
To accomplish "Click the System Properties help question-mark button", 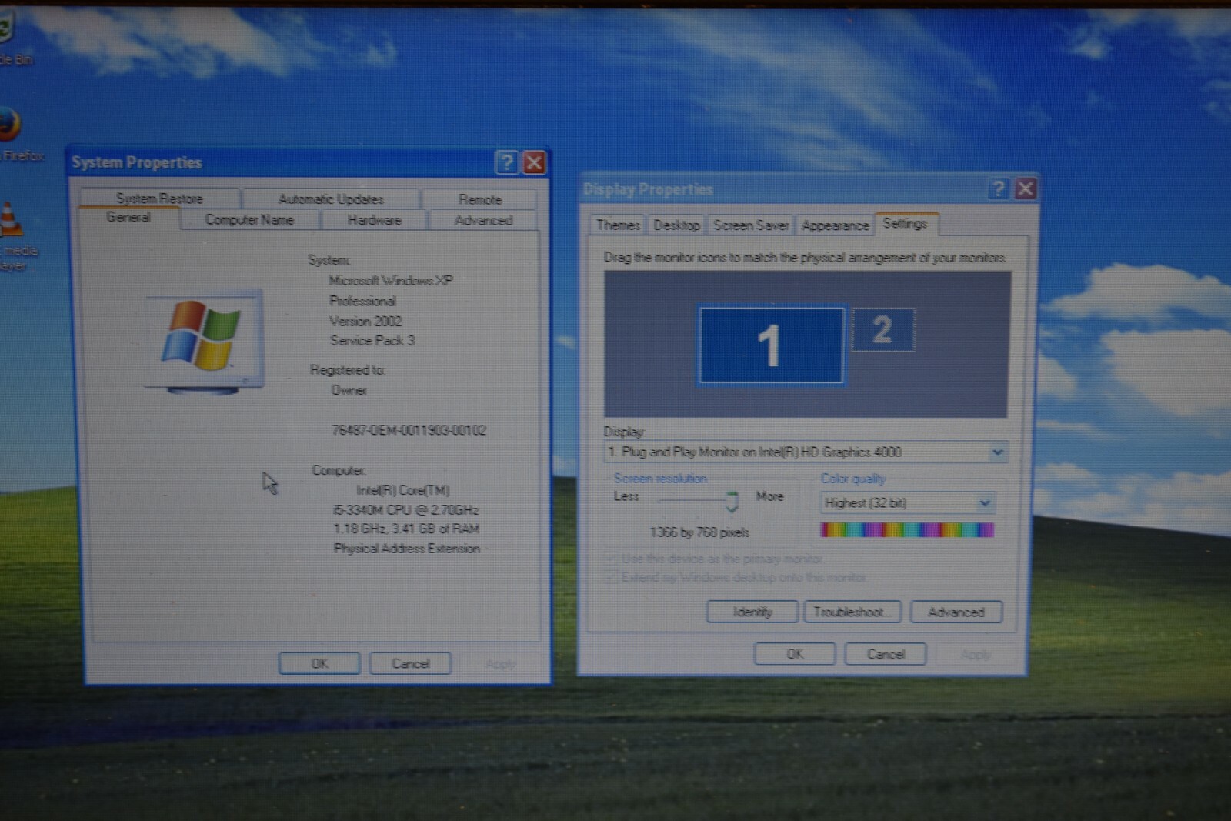I will pos(506,162).
